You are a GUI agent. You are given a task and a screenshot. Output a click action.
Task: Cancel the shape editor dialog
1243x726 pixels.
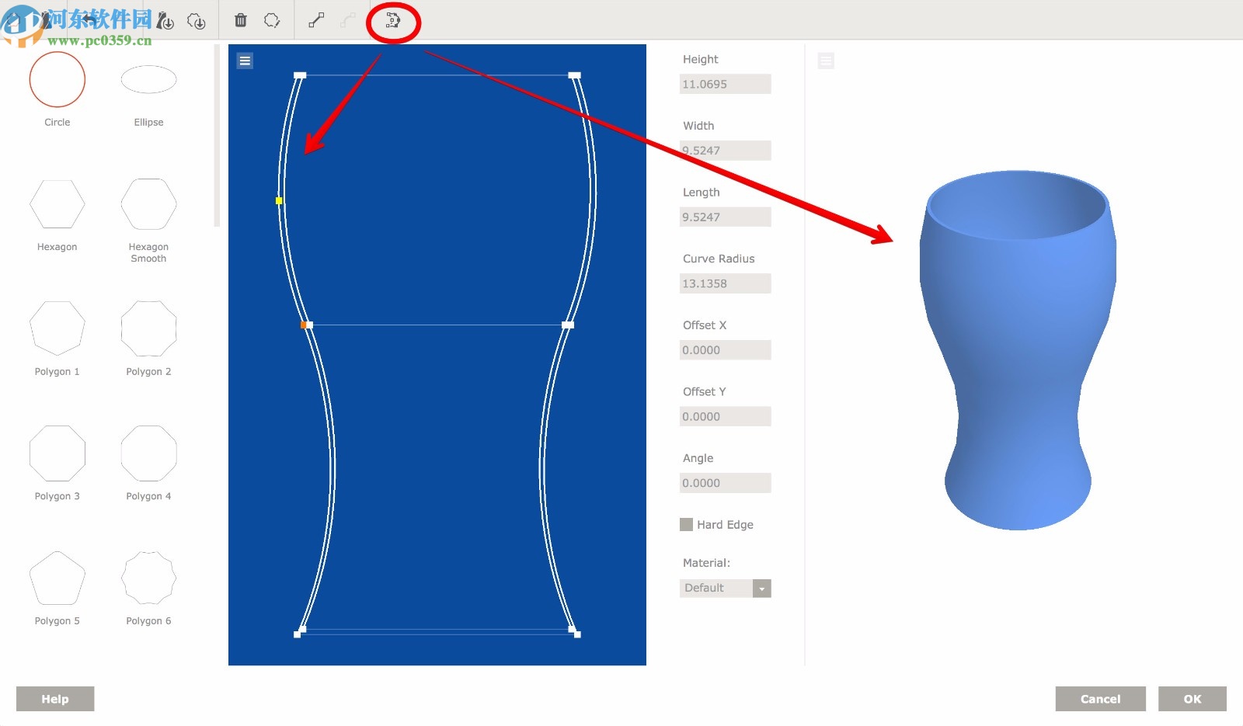tap(1100, 699)
